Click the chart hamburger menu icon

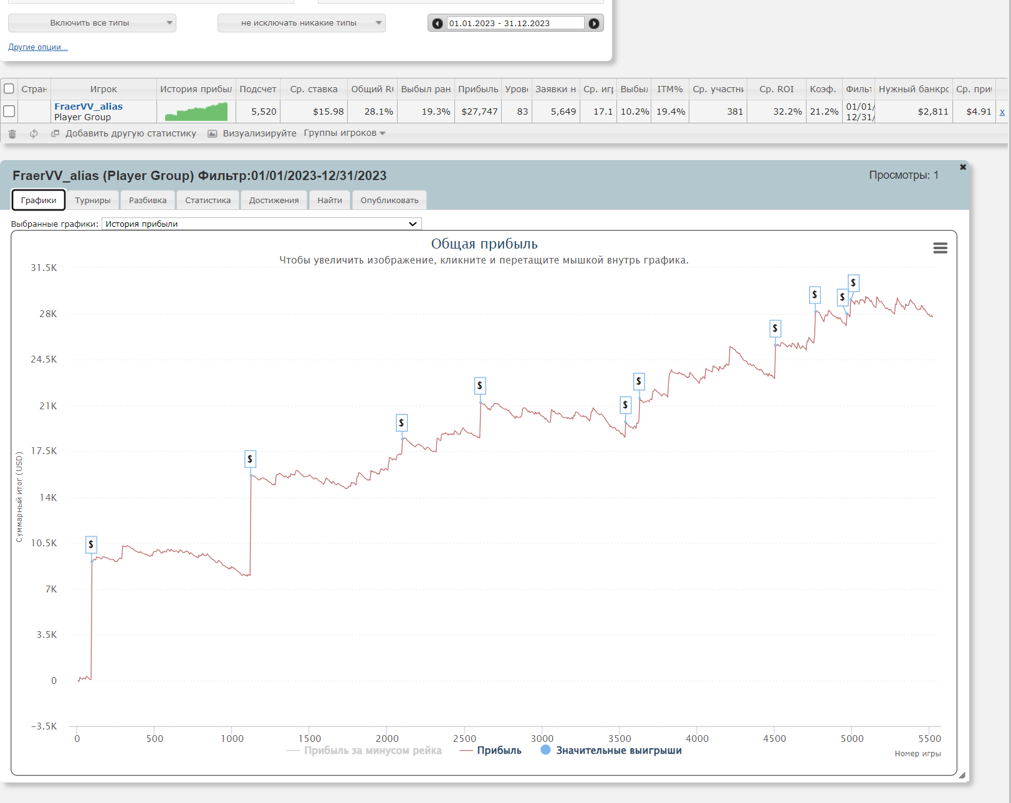point(940,248)
